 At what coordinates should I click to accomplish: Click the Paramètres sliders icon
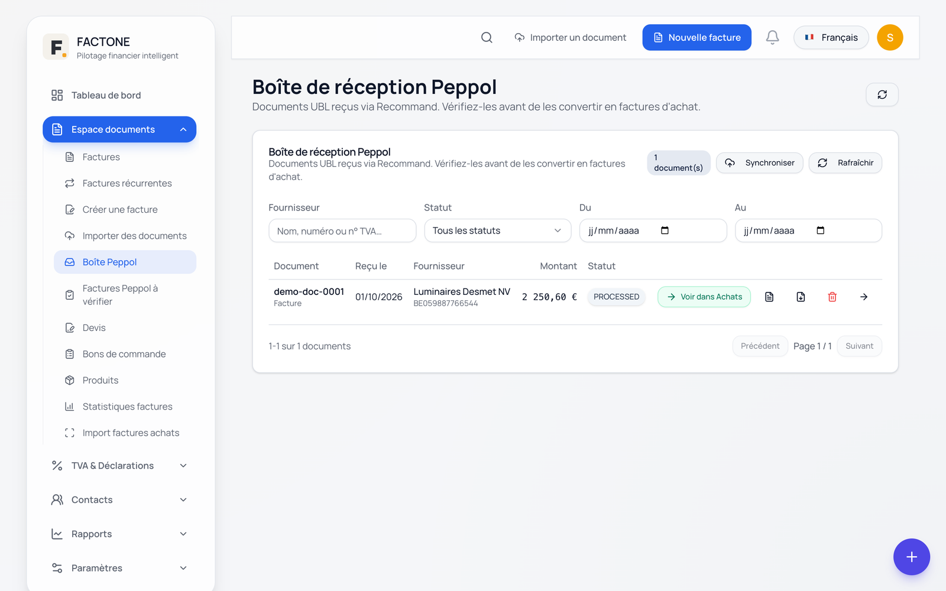[x=57, y=568]
